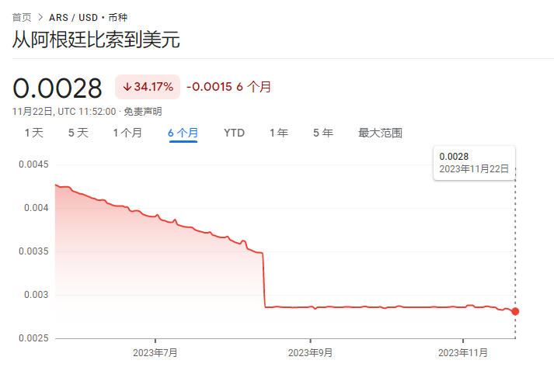
Task: Select the 币种 breadcrumb label
Action: coord(117,17)
